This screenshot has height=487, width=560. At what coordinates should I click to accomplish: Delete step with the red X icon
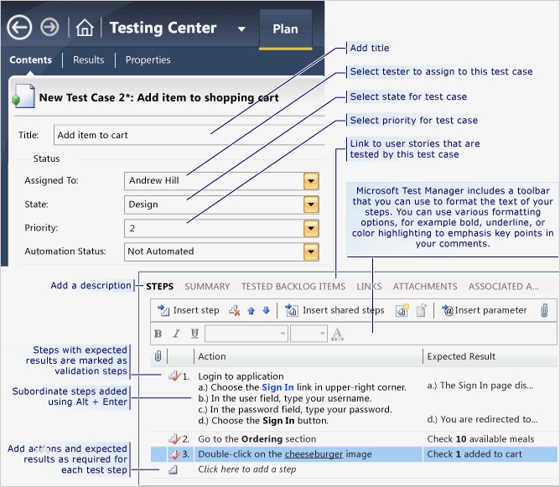point(234,311)
